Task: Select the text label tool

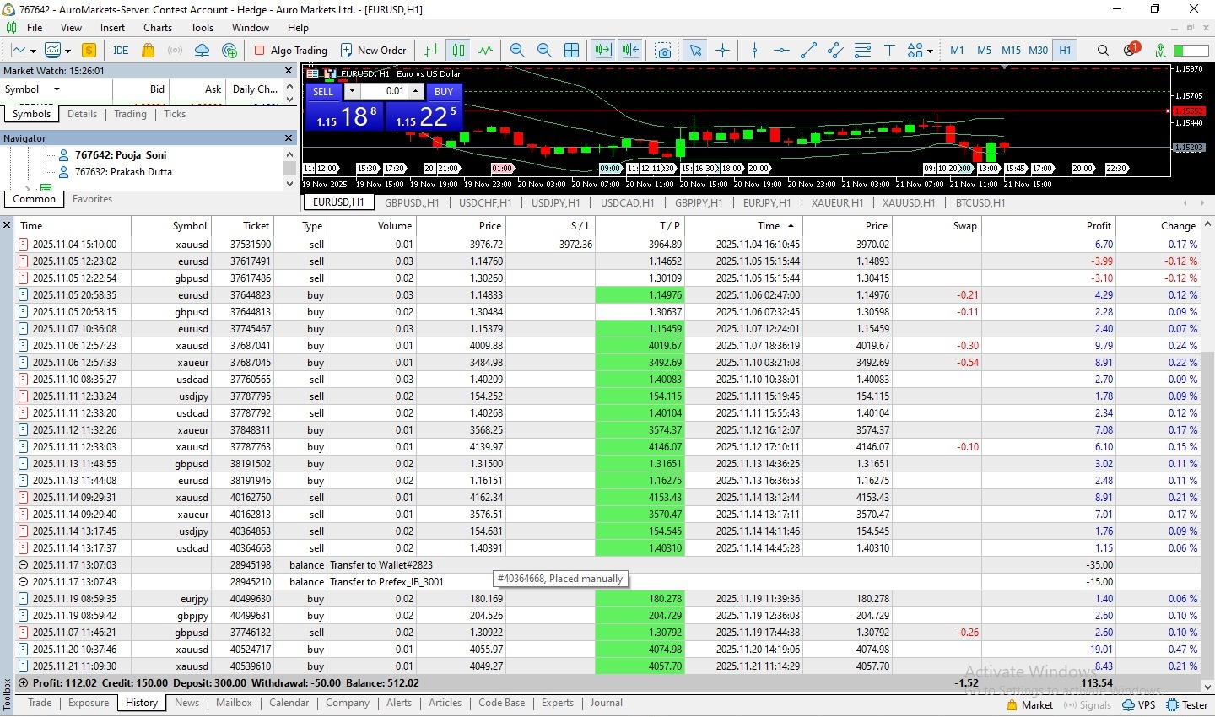Action: (889, 51)
